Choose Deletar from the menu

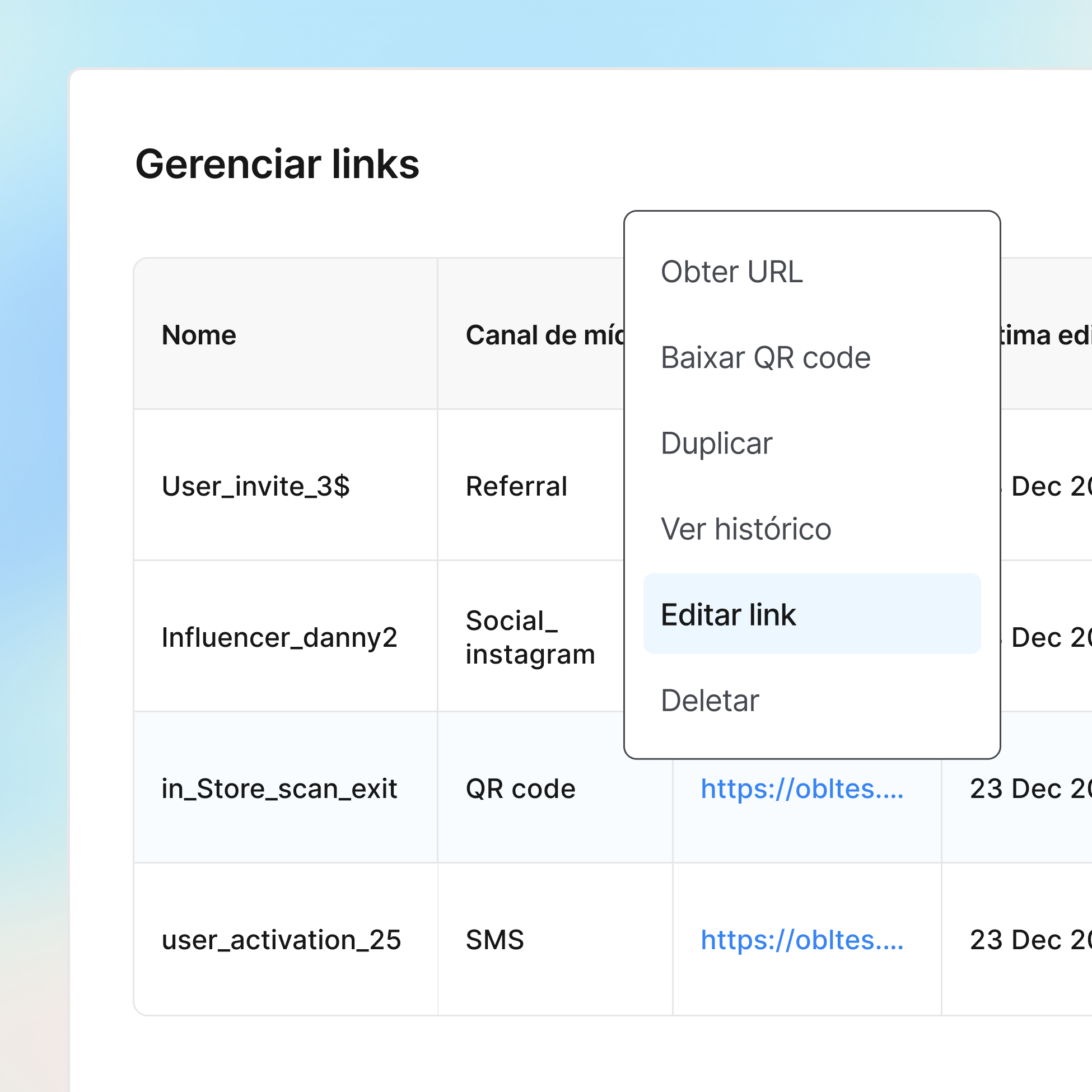tap(710, 701)
